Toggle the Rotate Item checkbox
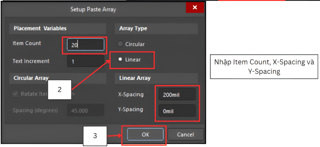320x147 pixels. (x=15, y=94)
